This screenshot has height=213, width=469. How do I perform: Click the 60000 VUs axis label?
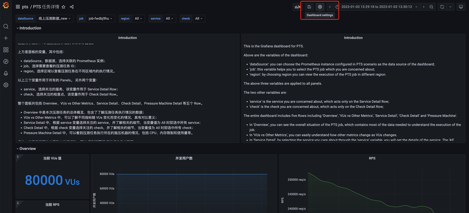(x=107, y=188)
